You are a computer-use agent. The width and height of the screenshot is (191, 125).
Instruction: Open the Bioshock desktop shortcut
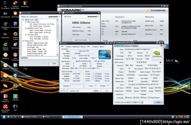point(25,4)
